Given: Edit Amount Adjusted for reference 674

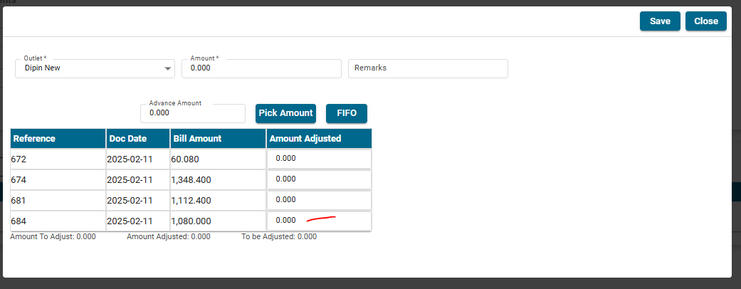Looking at the screenshot, I should click(x=319, y=179).
